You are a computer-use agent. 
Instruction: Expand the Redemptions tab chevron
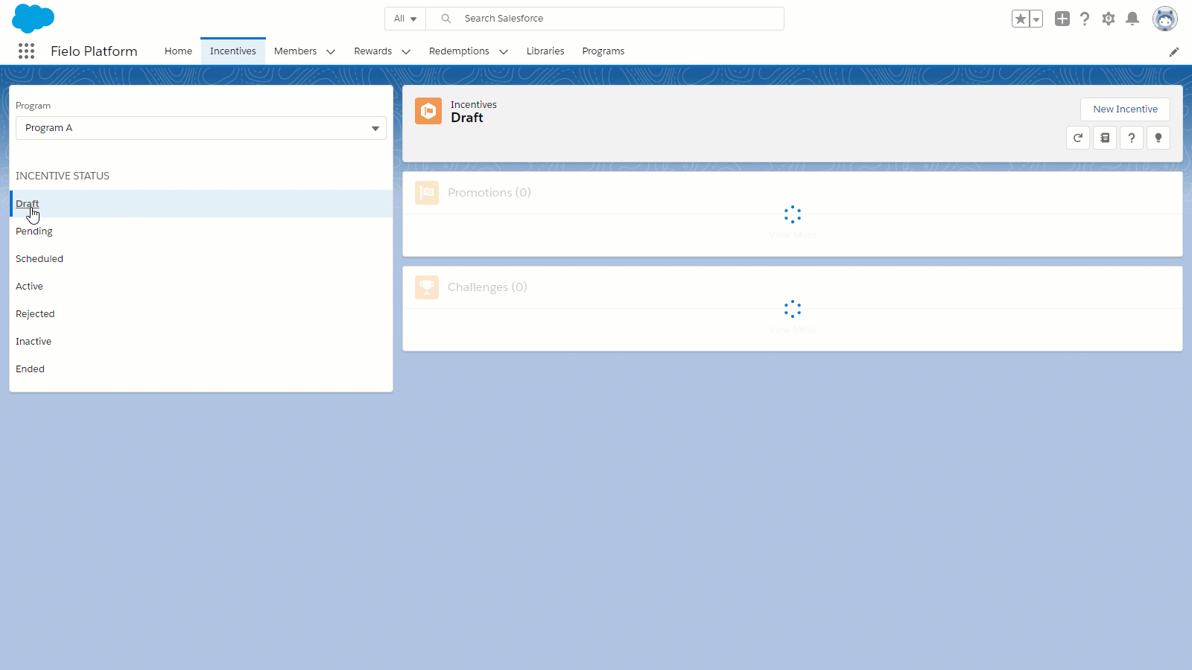(x=504, y=51)
